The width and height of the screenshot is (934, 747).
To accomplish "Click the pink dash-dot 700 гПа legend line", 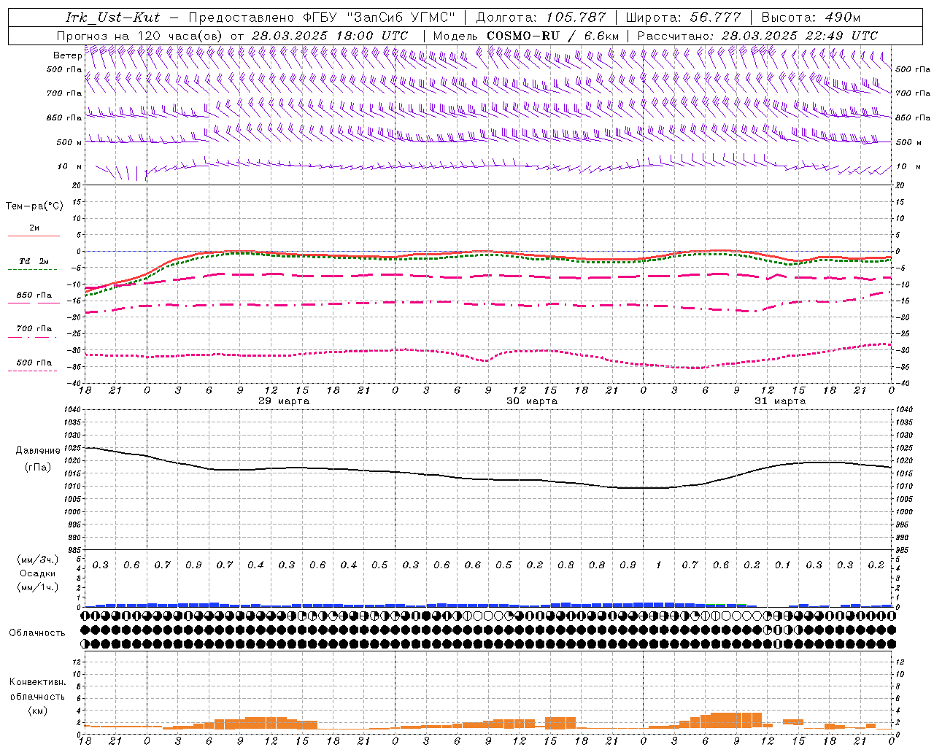I will (x=33, y=337).
